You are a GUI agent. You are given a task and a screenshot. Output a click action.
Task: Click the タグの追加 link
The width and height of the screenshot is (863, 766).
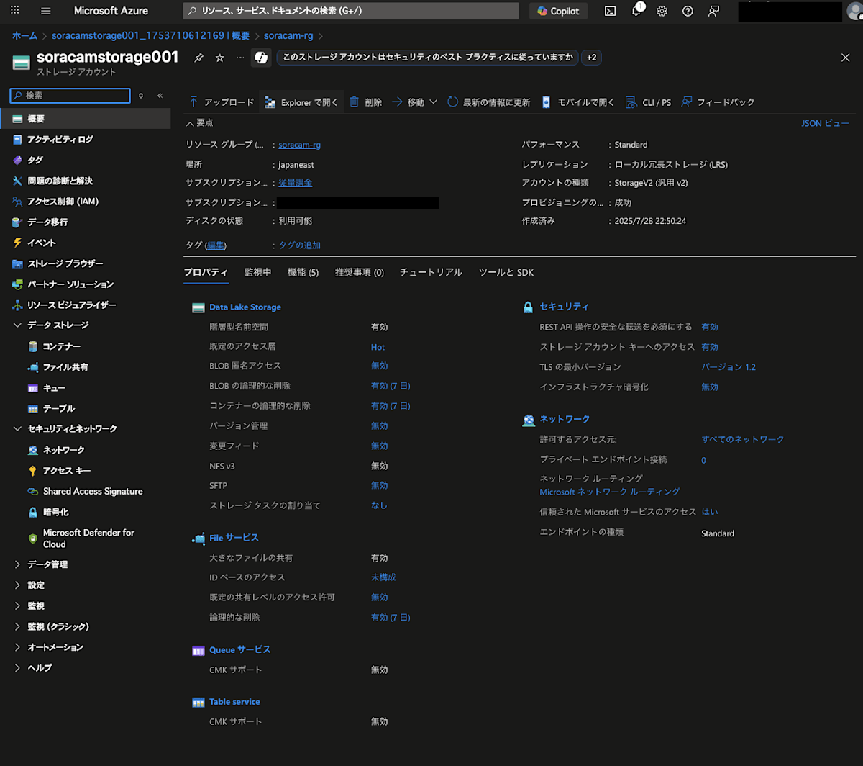pos(299,245)
